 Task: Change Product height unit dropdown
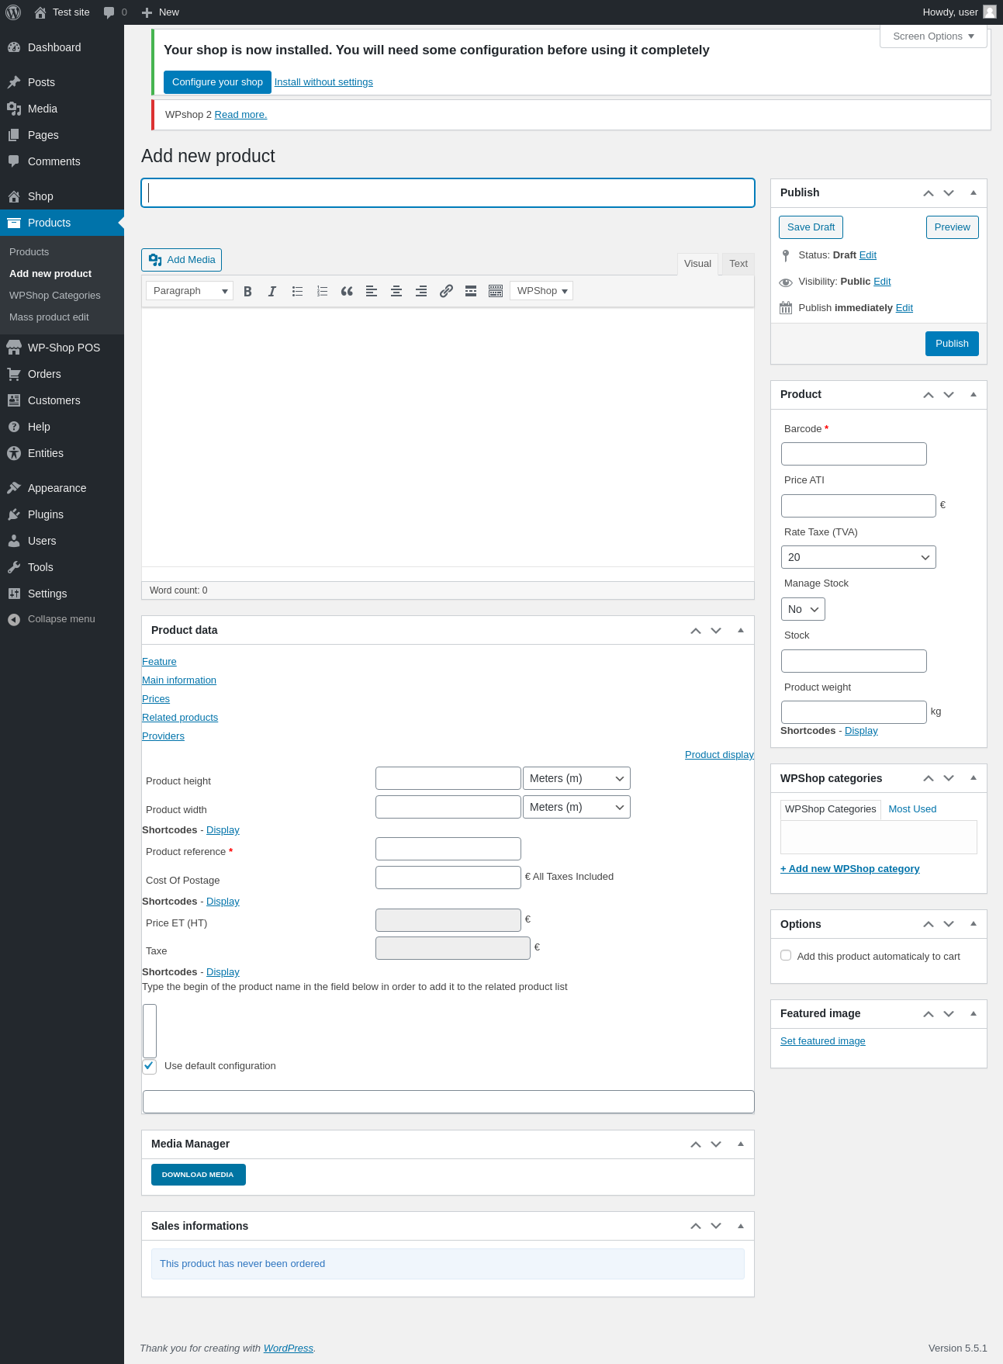[x=576, y=778]
